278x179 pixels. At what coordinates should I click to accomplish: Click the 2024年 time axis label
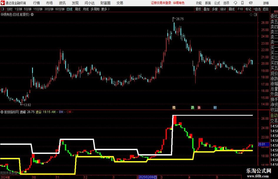coord(5,177)
